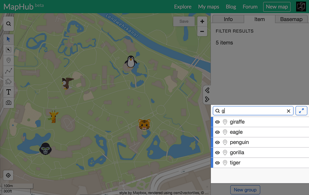The image size is (309, 195).
Task: Open the plugins puzzle-piece tool
Action: tap(8, 81)
